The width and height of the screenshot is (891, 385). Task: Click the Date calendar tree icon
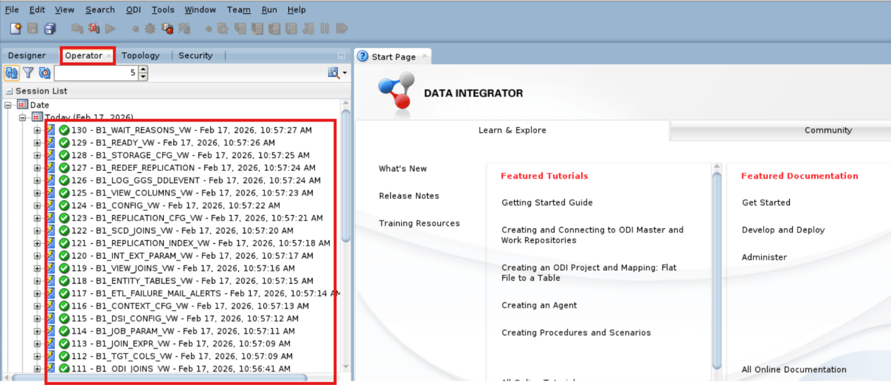point(22,104)
